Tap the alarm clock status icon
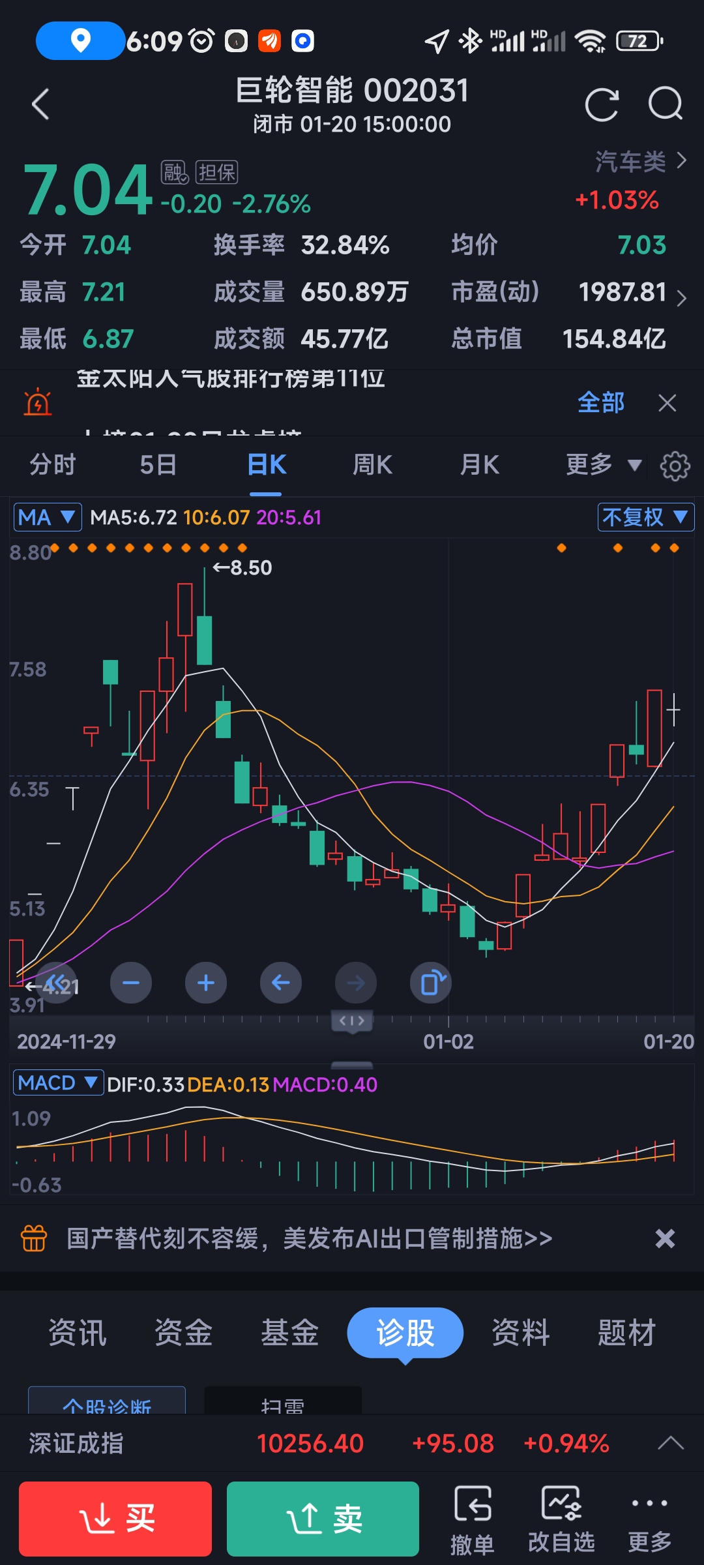The image size is (704, 1565). 201,41
